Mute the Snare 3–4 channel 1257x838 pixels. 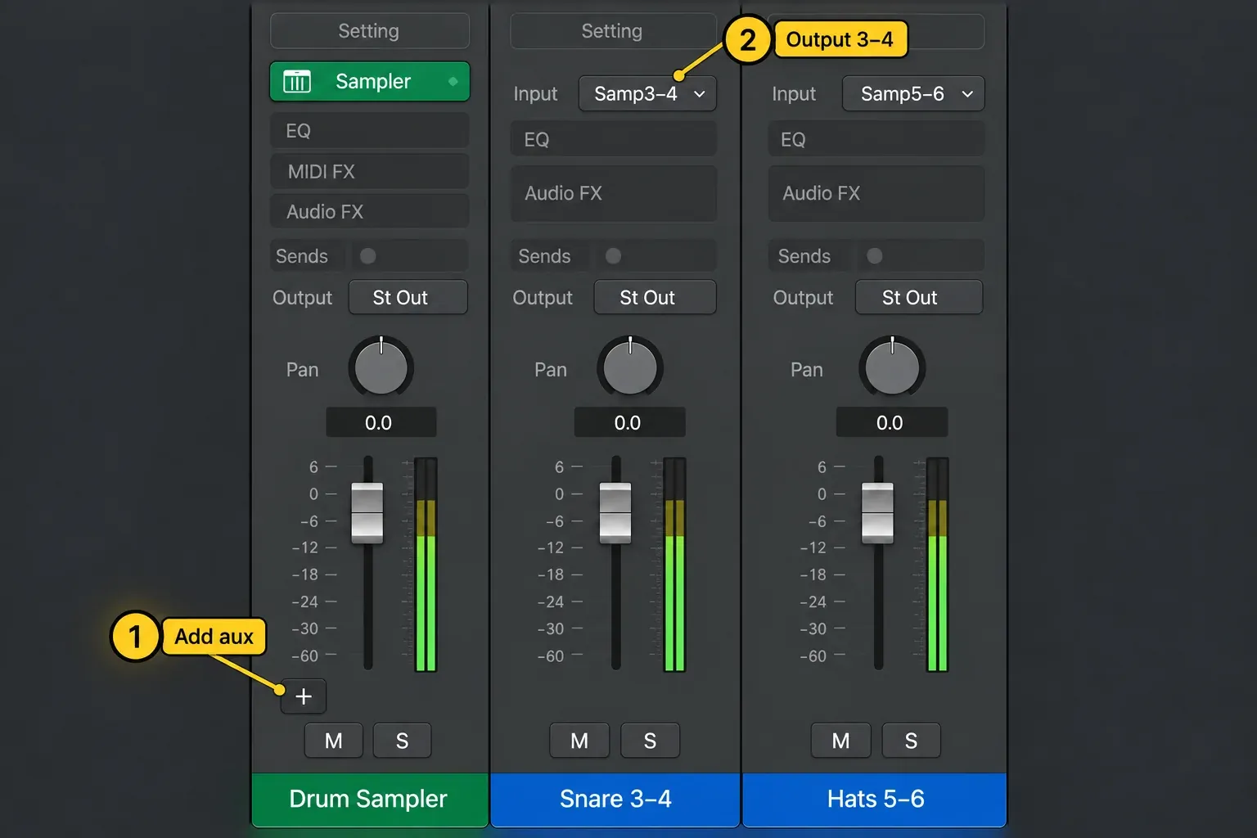pyautogui.click(x=579, y=741)
